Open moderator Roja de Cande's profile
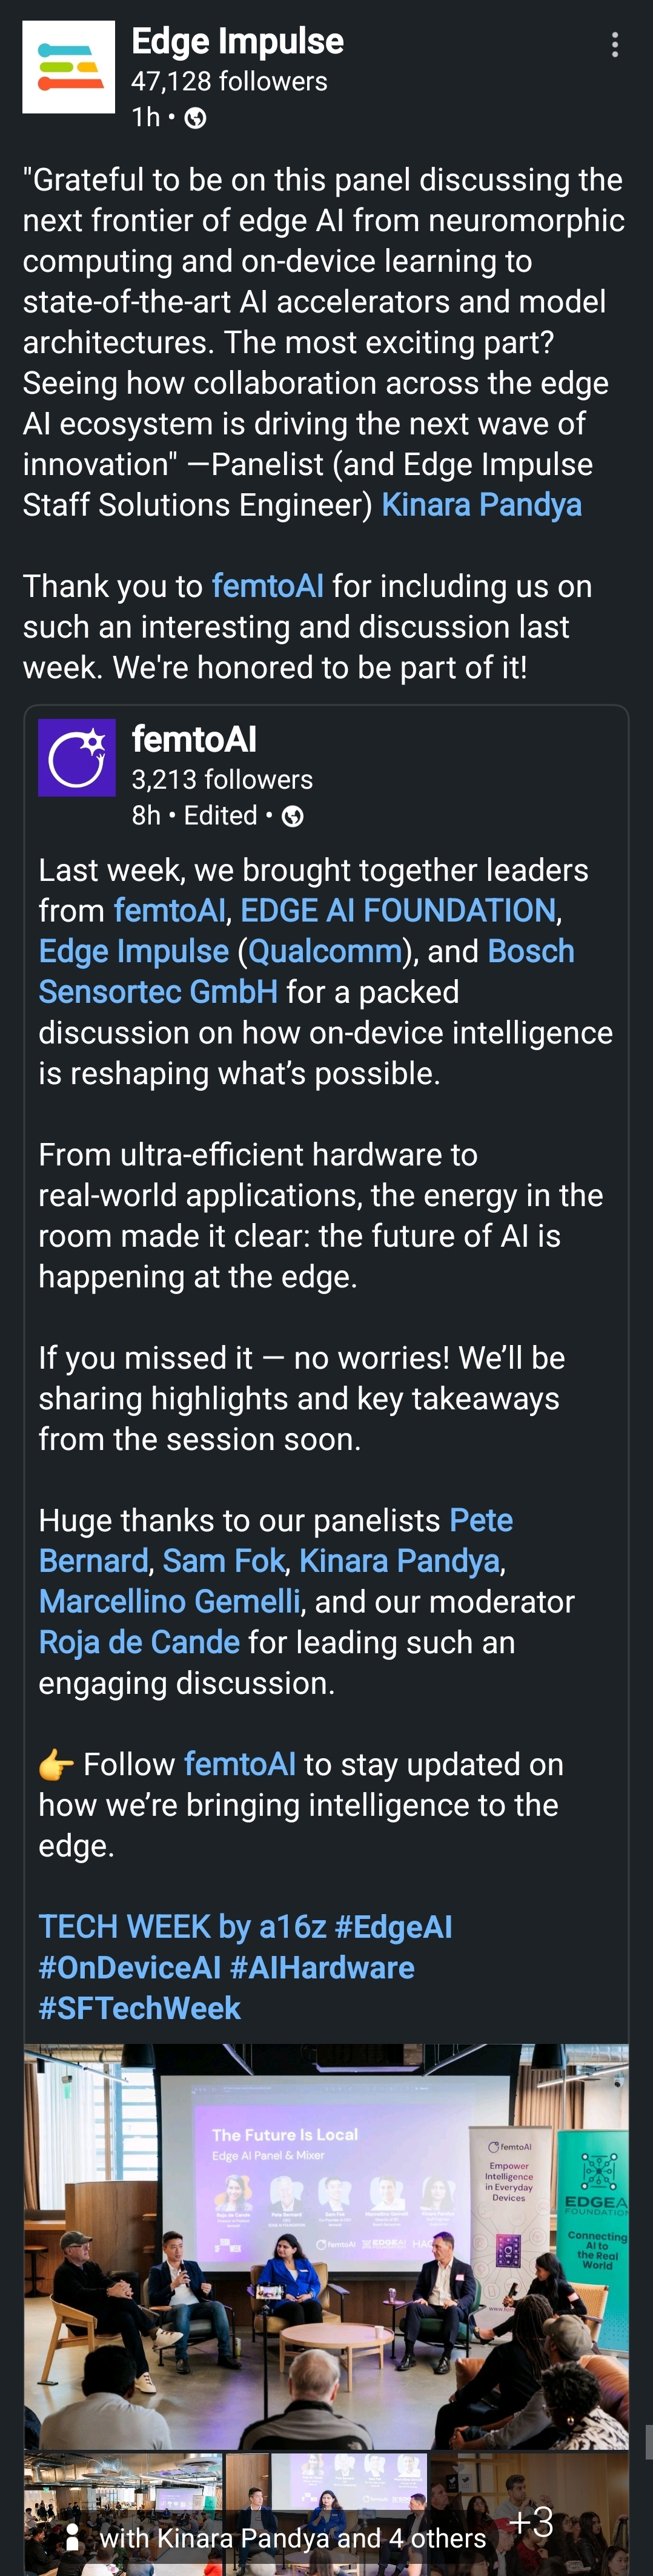This screenshot has height=2576, width=653. coord(139,1642)
